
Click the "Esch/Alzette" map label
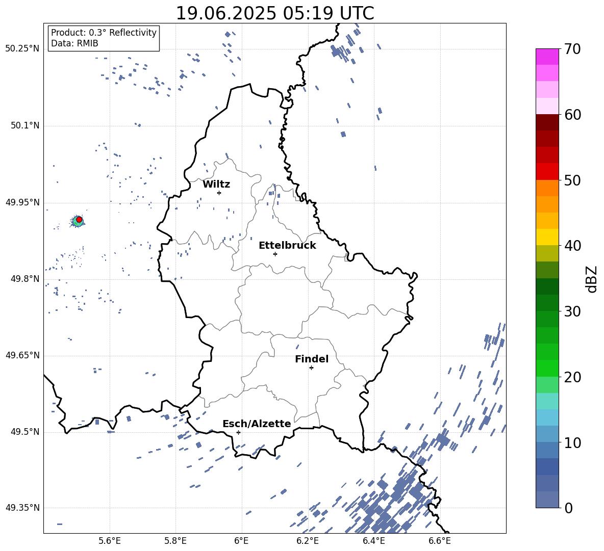pos(257,424)
